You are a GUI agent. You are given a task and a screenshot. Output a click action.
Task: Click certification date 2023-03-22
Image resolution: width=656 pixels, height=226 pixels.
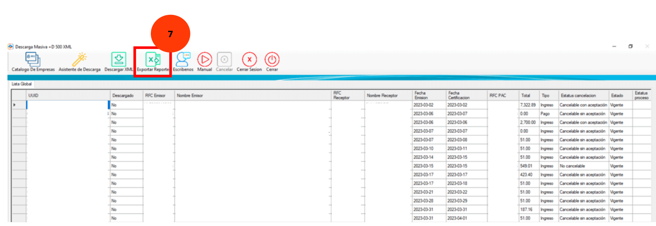(x=467, y=192)
